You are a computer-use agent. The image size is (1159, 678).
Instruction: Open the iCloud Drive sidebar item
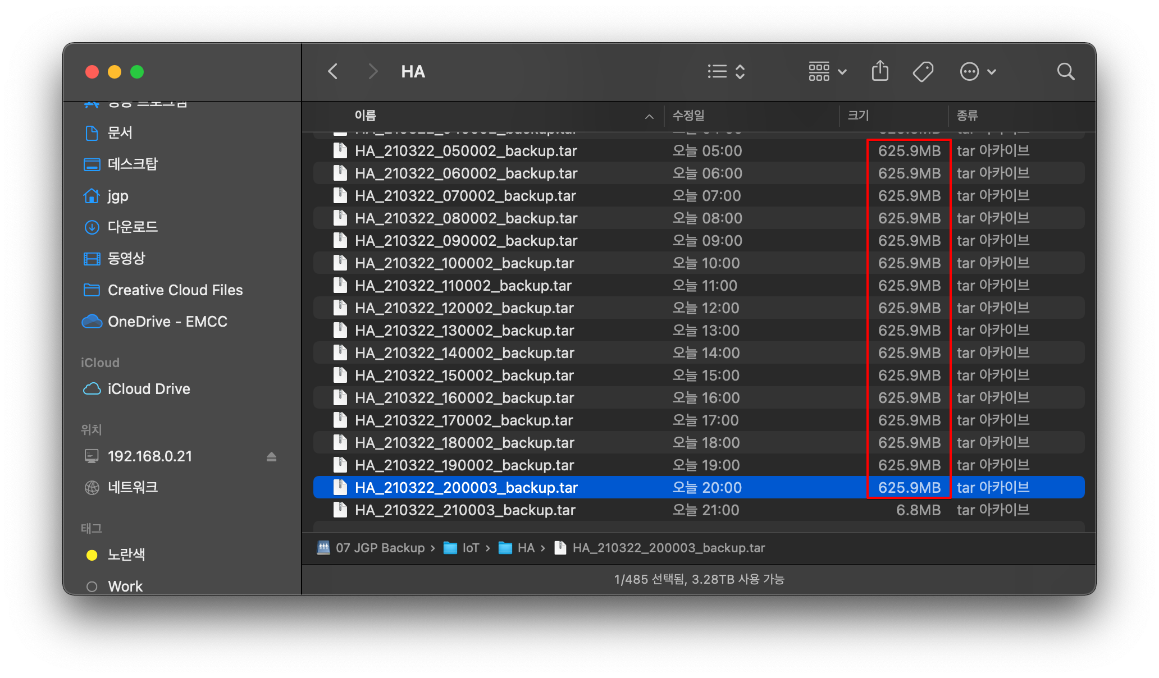[x=149, y=389]
